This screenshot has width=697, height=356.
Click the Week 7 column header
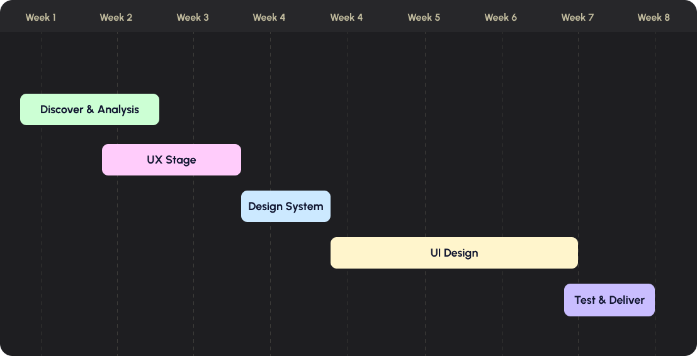pyautogui.click(x=577, y=18)
